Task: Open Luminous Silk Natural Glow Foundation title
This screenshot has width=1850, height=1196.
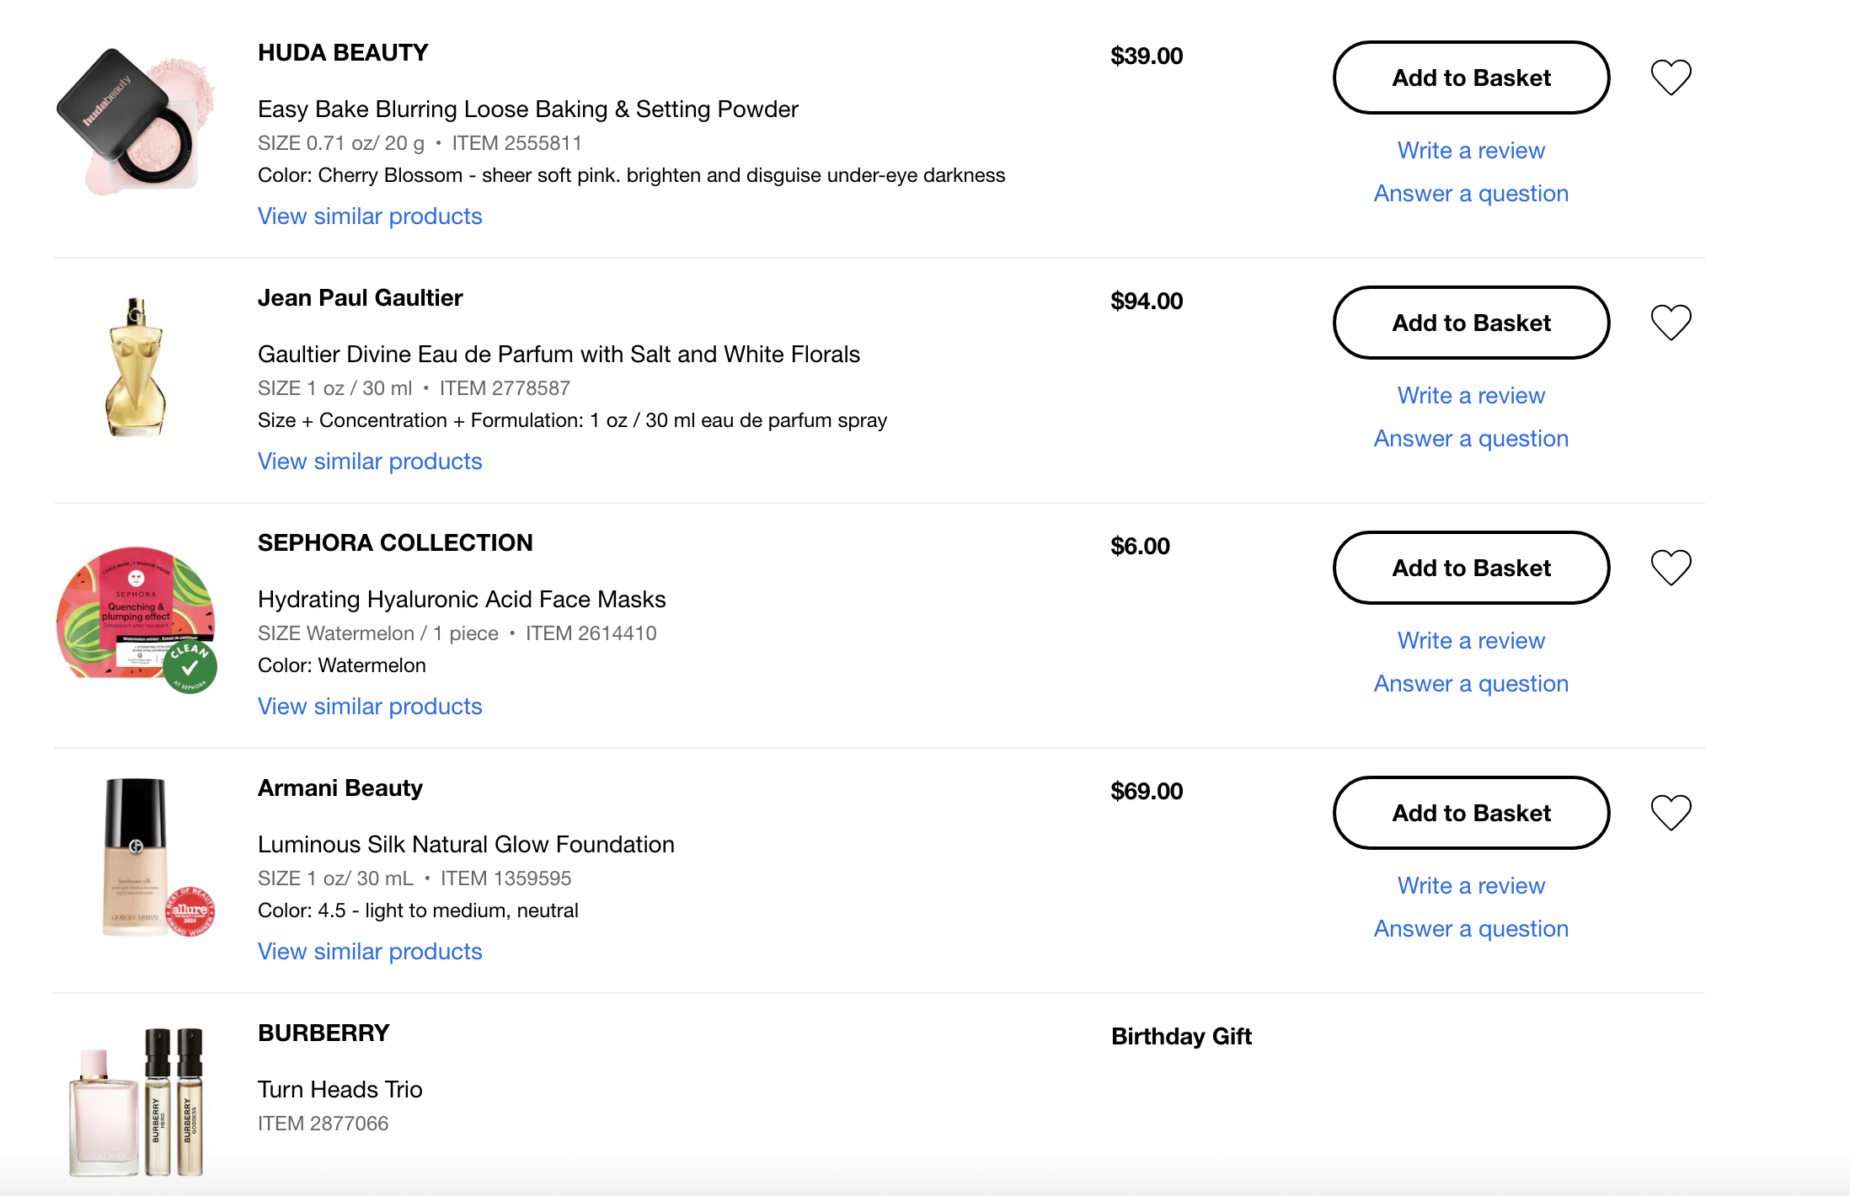Action: [466, 845]
